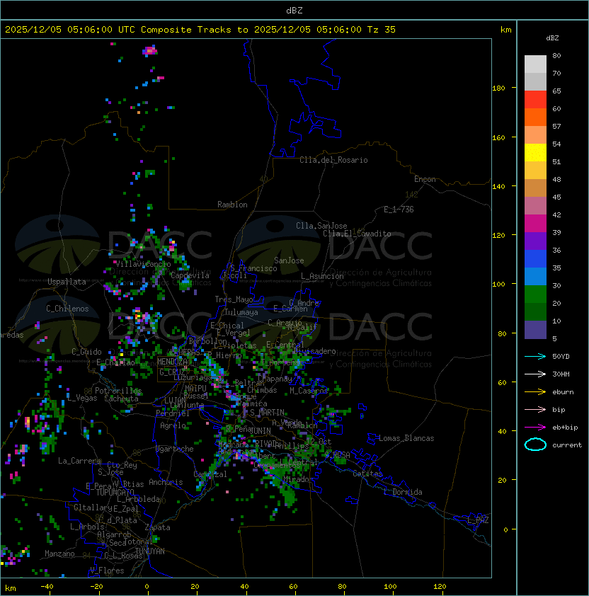Click the 'Catitas' map label
The width and height of the screenshot is (589, 596).
coord(367,474)
